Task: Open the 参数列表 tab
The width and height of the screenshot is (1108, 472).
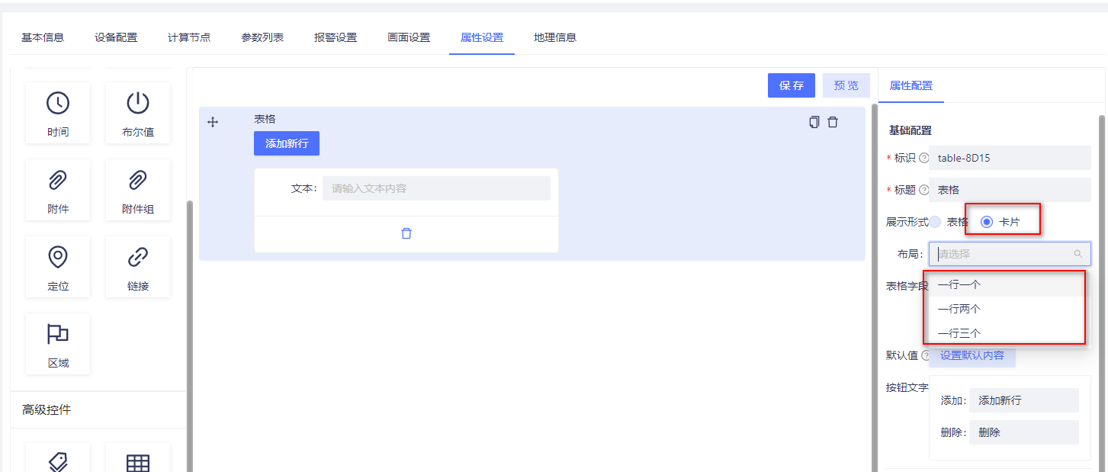Action: tap(262, 37)
